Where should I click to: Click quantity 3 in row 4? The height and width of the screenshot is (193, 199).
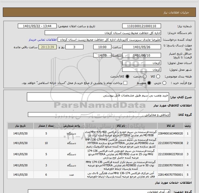point(46,165)
